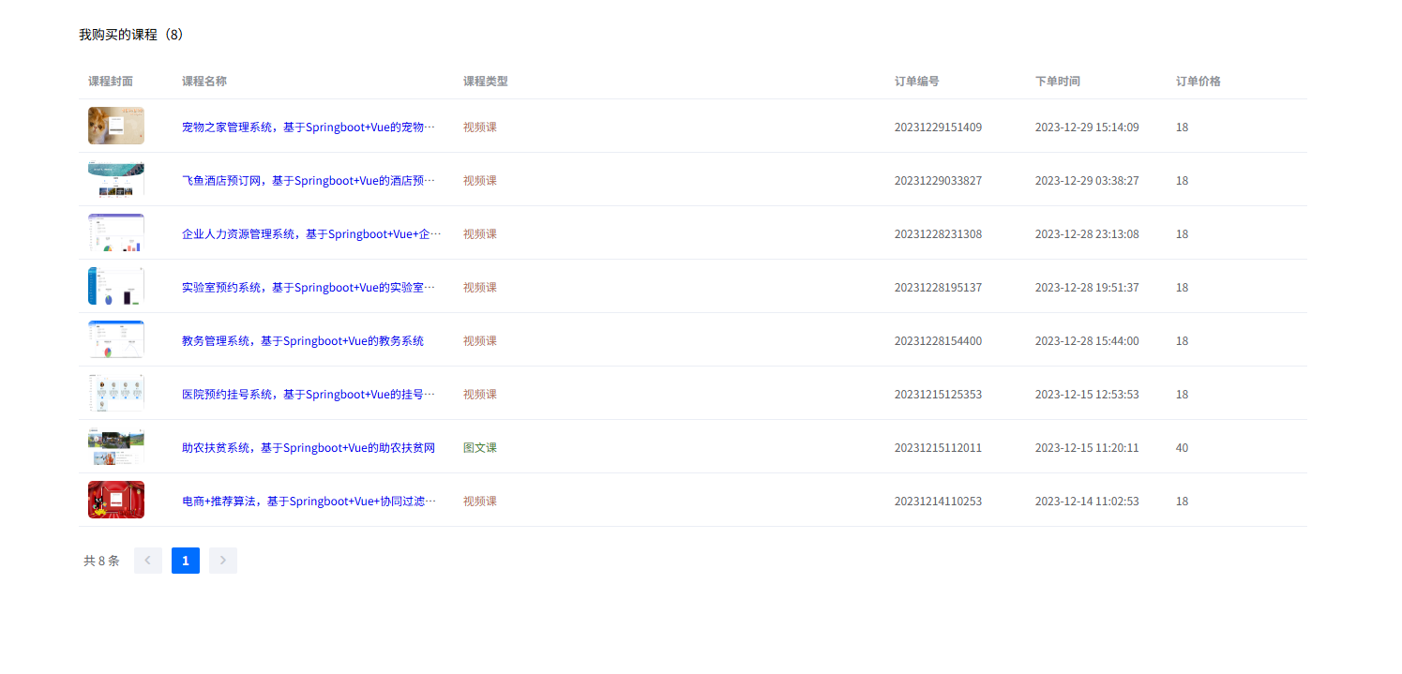
Task: Click order time 2023-12-14 11:02:53
Action: click(1087, 501)
